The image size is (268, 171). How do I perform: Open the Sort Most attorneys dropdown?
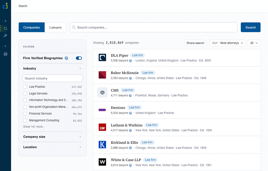point(228,43)
